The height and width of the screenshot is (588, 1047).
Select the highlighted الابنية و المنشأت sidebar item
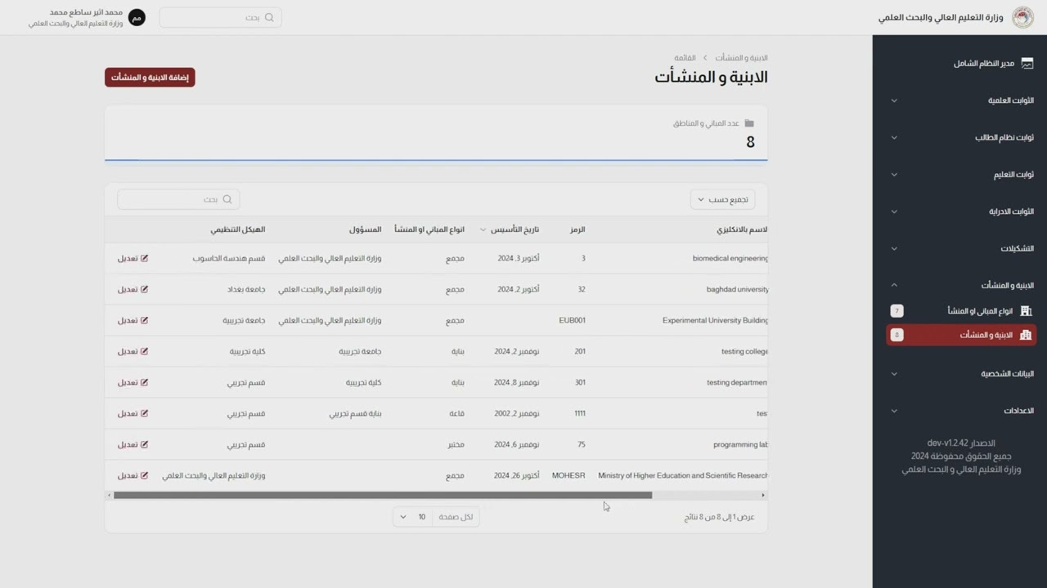pos(961,335)
